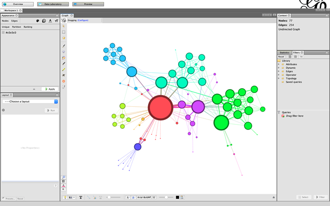Image resolution: width=330 pixels, height=206 pixels.
Task: Toggle first list icon in Filters toolbar
Action: 290,57
